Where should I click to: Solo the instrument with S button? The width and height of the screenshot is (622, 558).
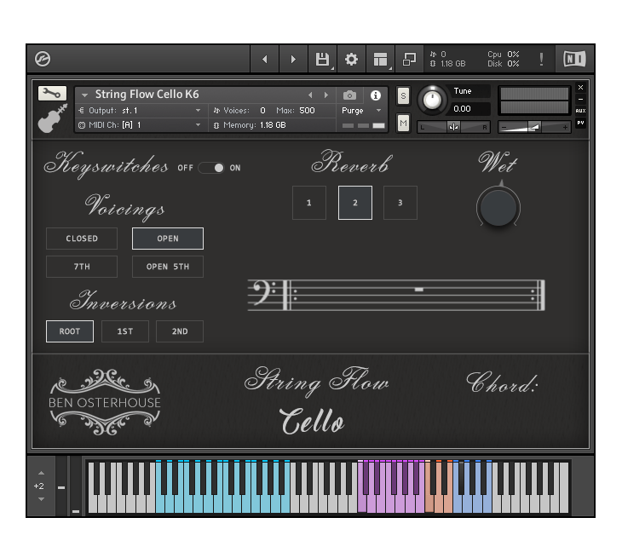click(403, 95)
